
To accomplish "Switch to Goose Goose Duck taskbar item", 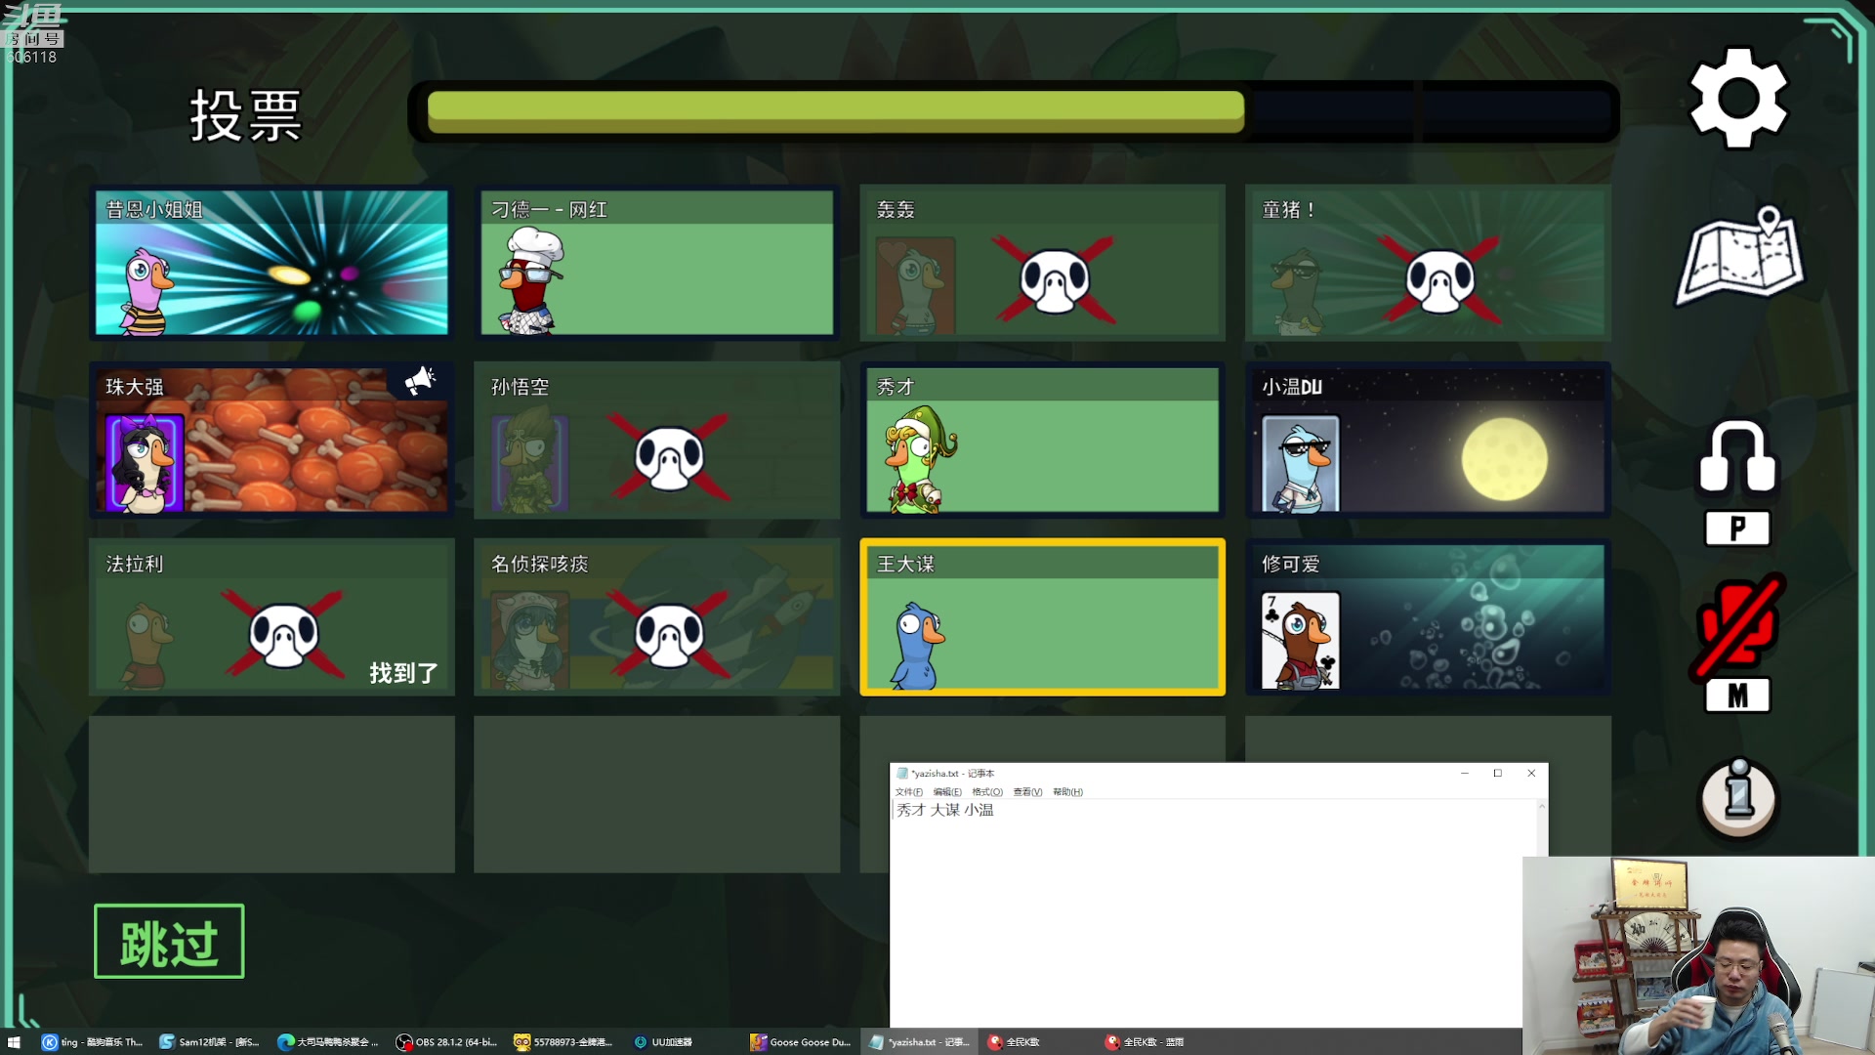I will point(801,1042).
